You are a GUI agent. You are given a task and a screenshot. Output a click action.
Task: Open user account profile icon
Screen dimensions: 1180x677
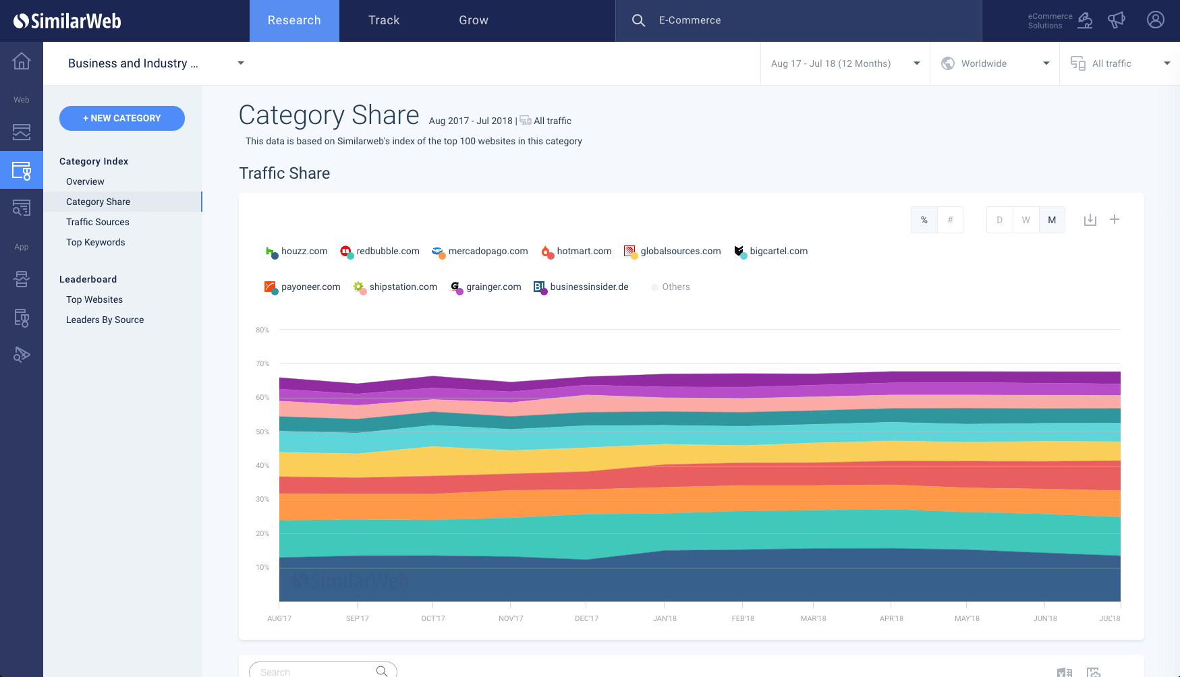(x=1156, y=20)
